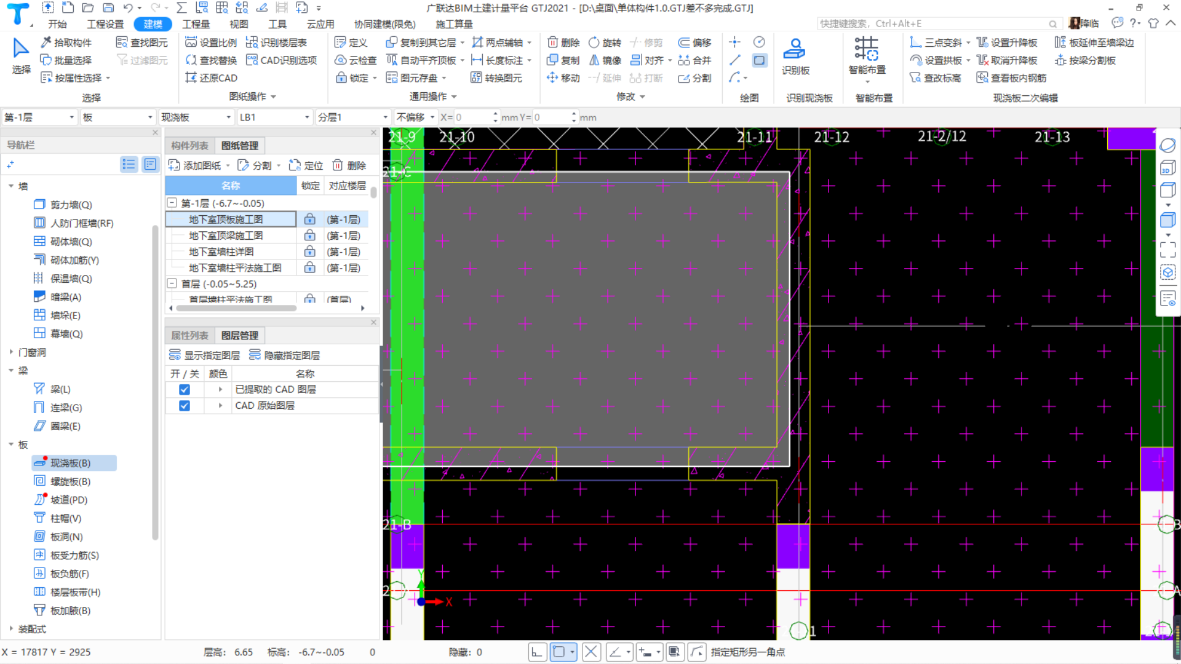Screen dimensions: 1181x664
Task: Toggle 已提取的 CAD 图层 checkbox
Action: point(184,390)
